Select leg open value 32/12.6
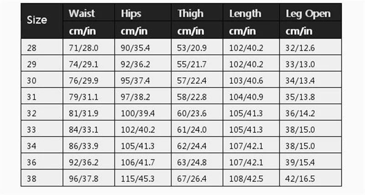Image resolution: width=365 pixels, height=195 pixels. coord(300,48)
